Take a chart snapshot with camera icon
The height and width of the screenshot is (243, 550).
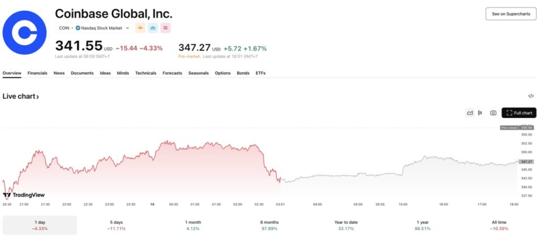tap(493, 113)
